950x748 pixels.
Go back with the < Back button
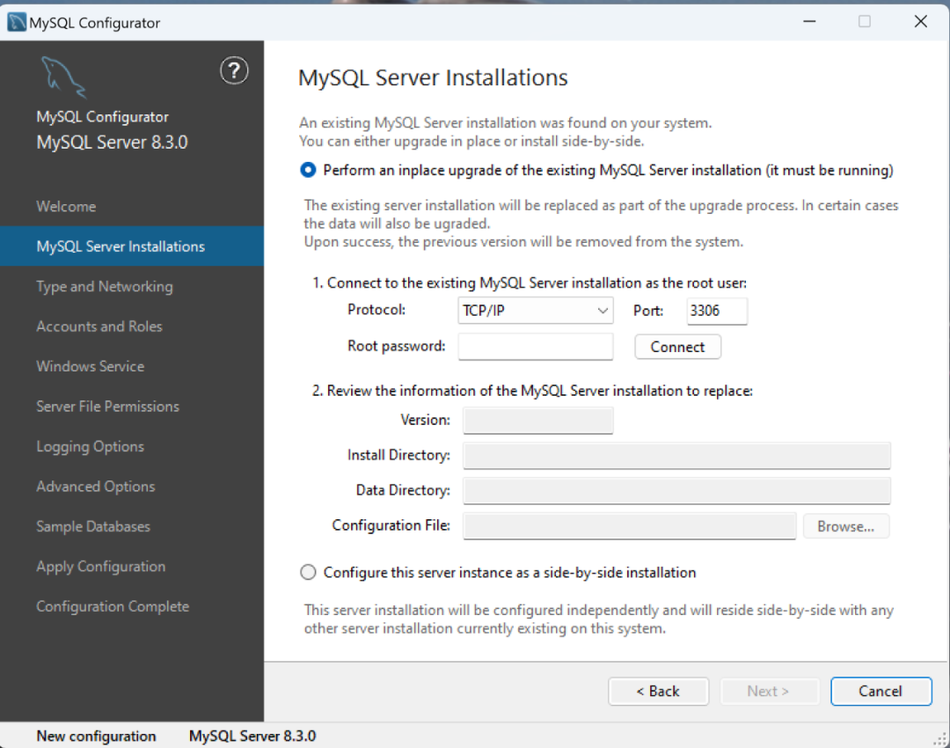pyautogui.click(x=658, y=691)
